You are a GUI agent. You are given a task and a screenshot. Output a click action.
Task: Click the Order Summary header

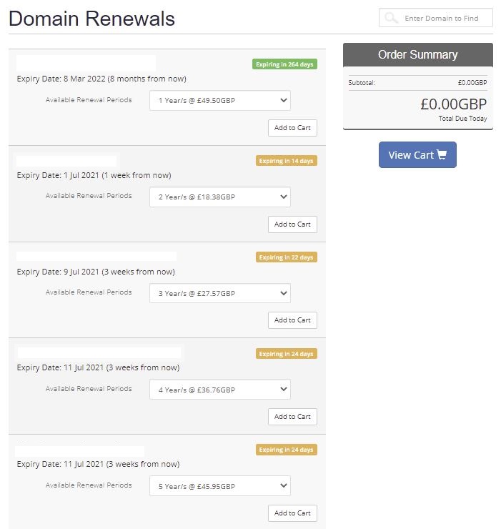click(417, 54)
